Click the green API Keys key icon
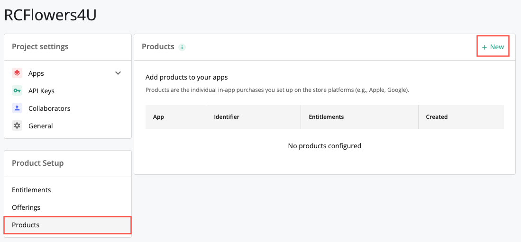 [17, 91]
